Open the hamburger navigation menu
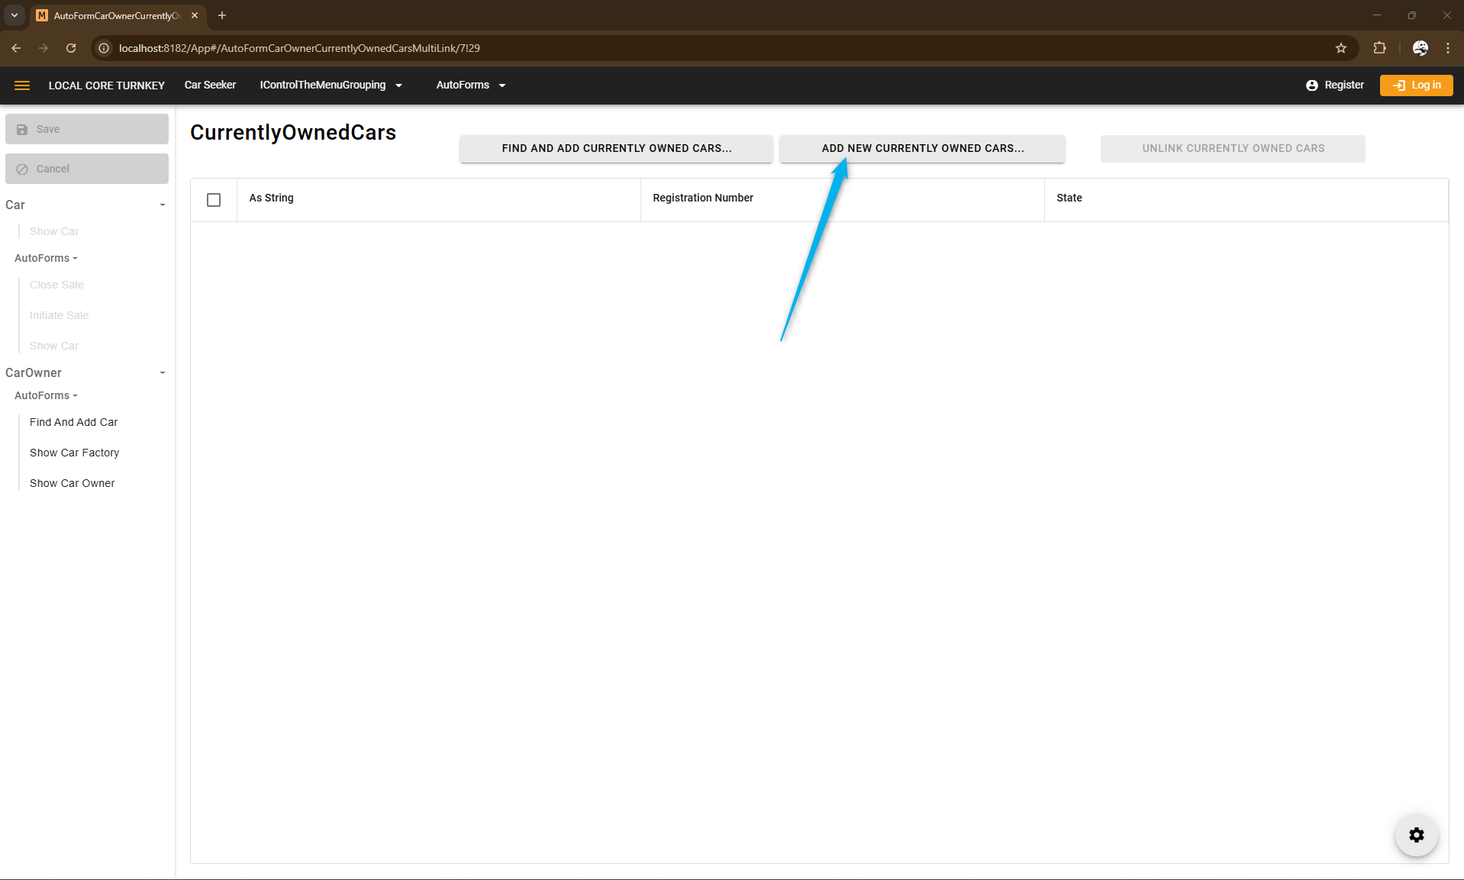This screenshot has height=880, width=1464. 22,85
